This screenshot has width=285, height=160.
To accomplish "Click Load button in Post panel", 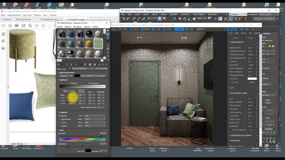I will tap(251, 37).
